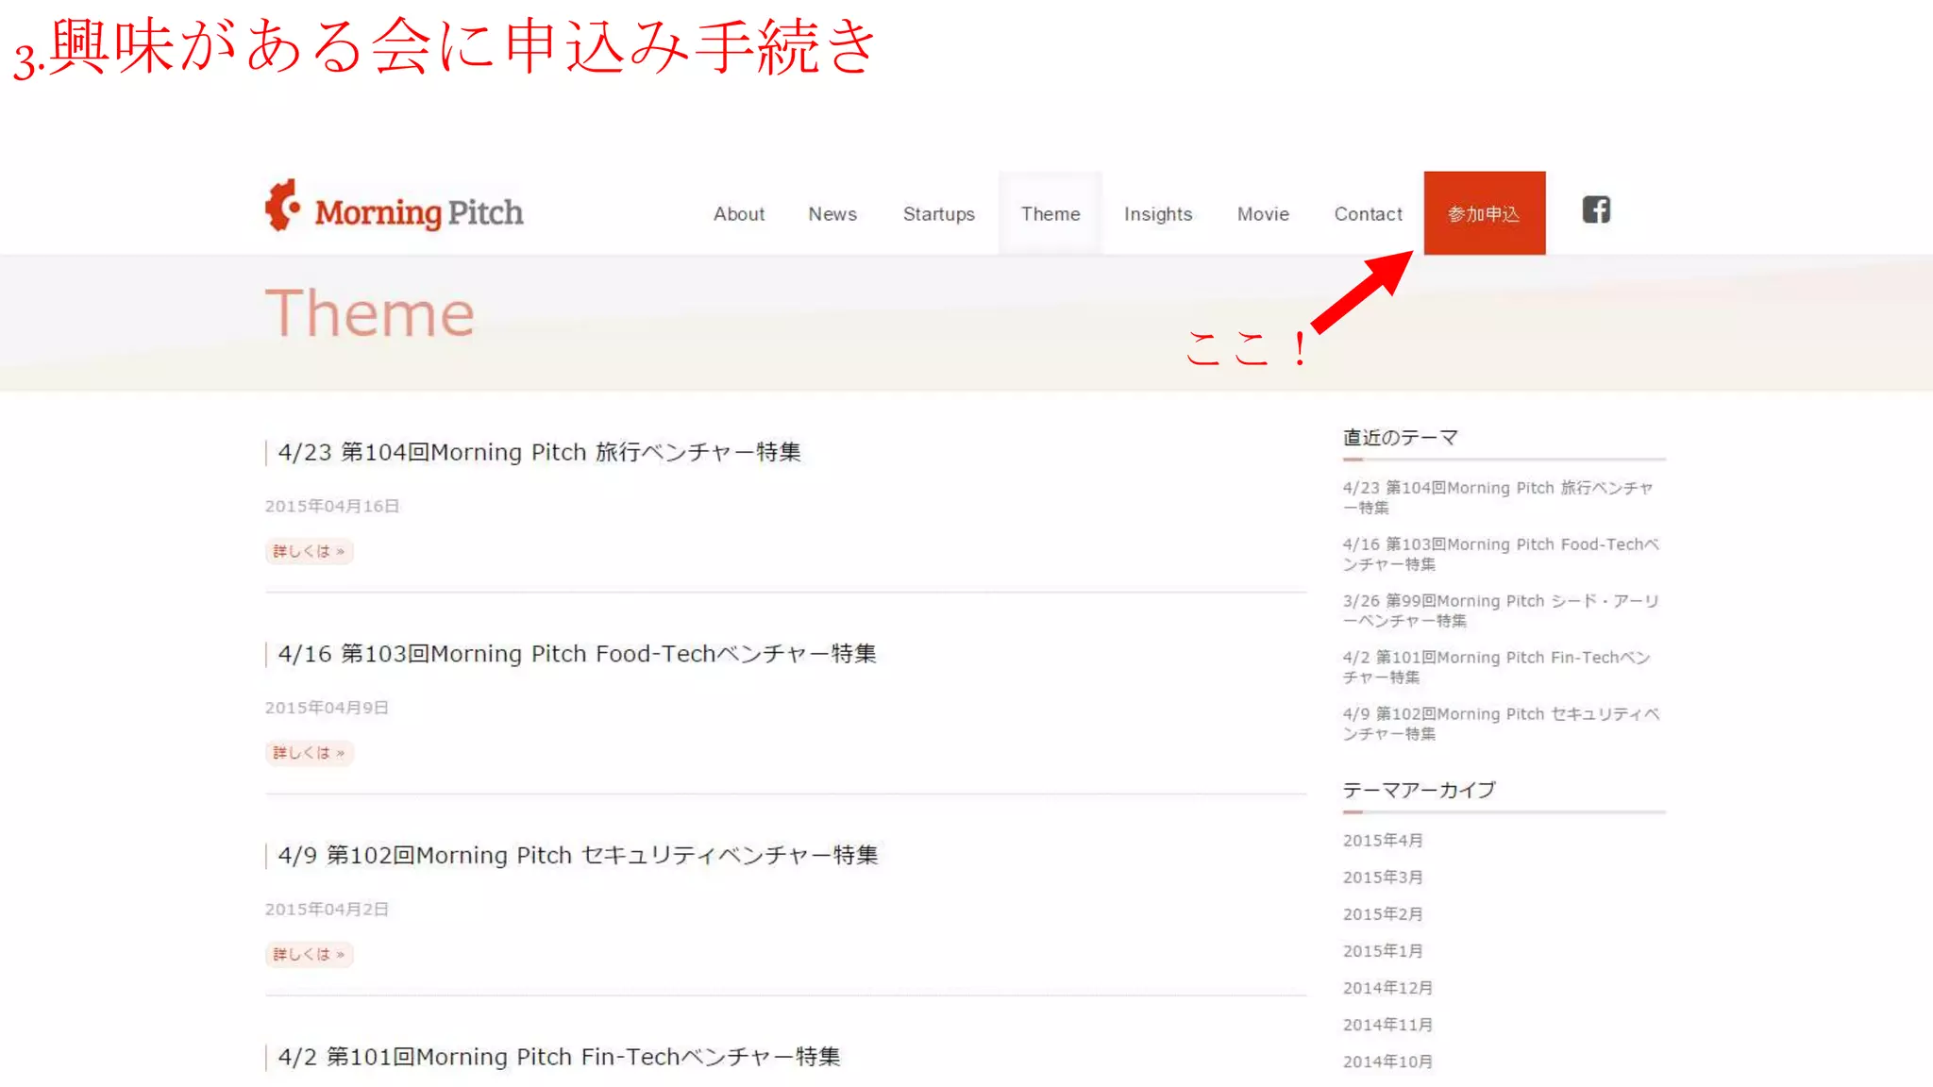Open the 第104回 旅行ベンチャー特集 article title
The height and width of the screenshot is (1087, 1933).
pos(539,453)
